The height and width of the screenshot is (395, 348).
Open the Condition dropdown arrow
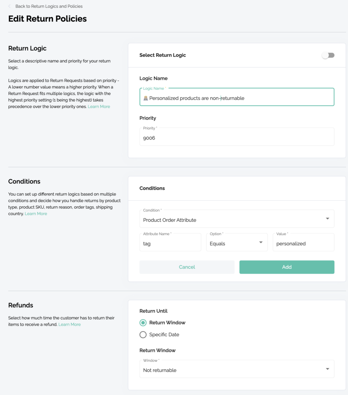pos(327,219)
